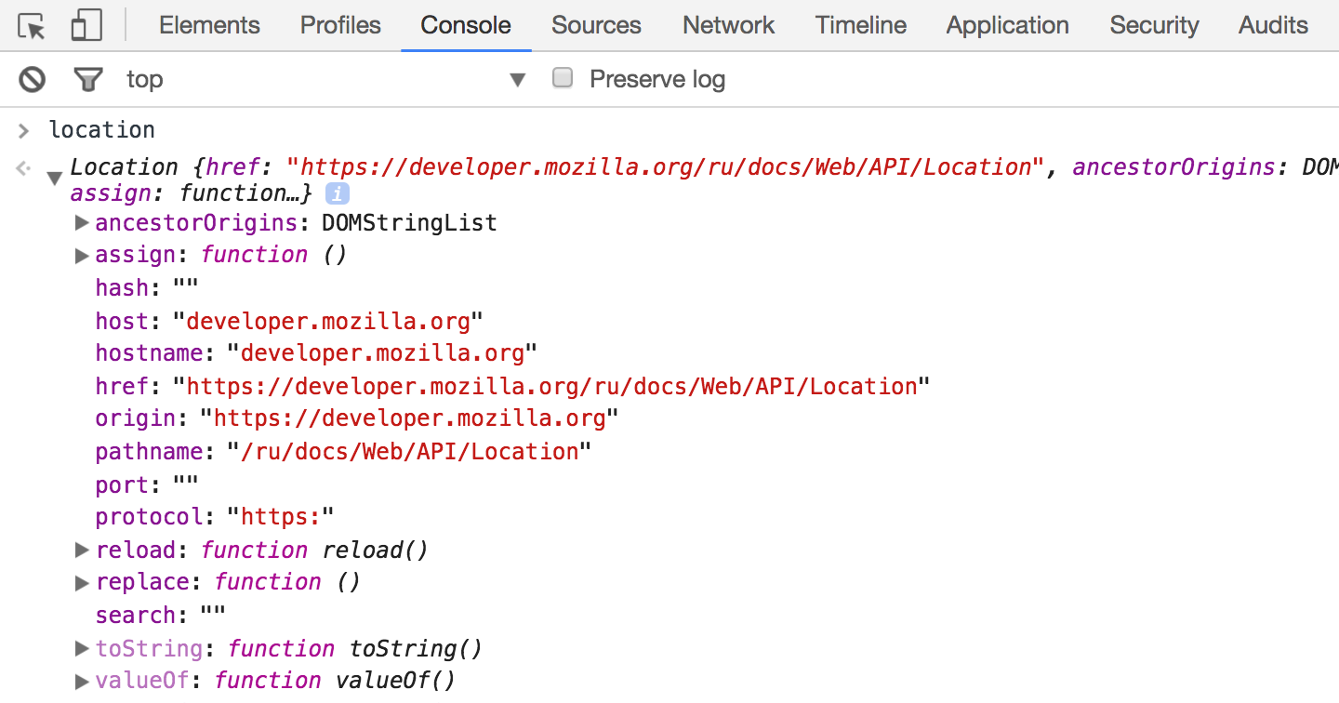This screenshot has height=703, width=1339.
Task: Open the Application tab
Action: coord(1007,25)
